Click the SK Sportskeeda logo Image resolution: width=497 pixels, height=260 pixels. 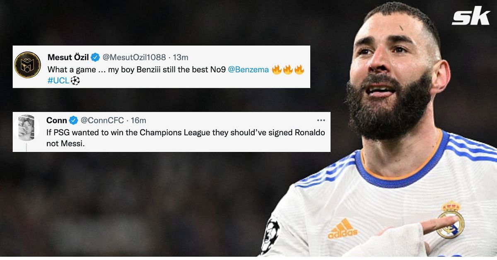pyautogui.click(x=470, y=16)
